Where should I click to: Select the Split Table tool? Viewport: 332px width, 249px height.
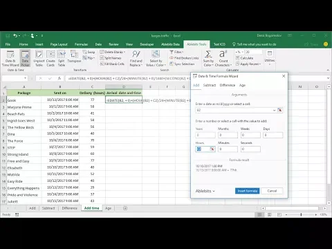pos(62,59)
